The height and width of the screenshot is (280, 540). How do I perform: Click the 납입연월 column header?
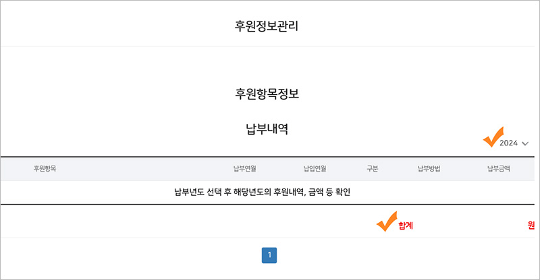click(315, 169)
